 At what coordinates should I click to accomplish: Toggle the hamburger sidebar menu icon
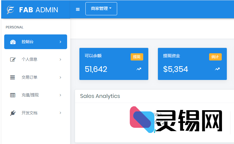click(78, 9)
